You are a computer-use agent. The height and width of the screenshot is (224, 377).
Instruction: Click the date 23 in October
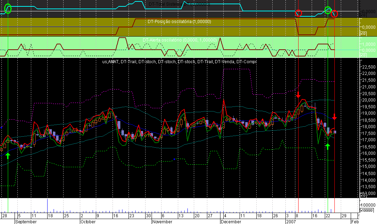coord(132,216)
